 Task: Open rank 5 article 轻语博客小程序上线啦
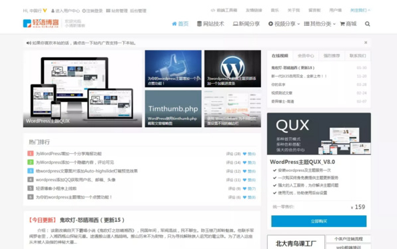56,188
